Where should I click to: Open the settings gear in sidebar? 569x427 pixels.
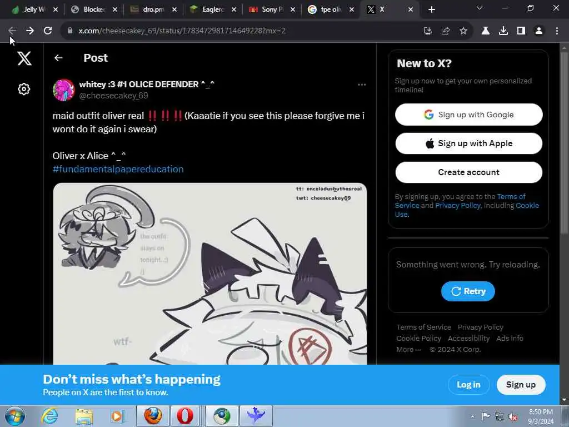click(x=24, y=89)
